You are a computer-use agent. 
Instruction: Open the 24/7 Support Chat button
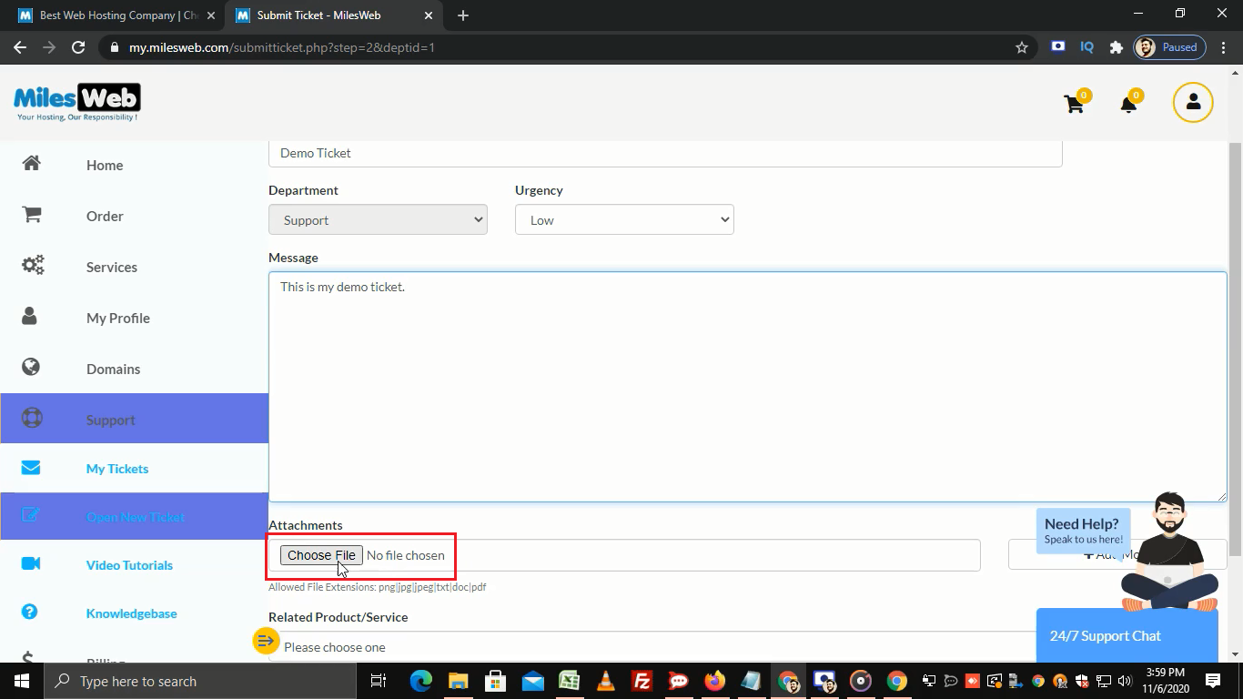[1105, 635]
